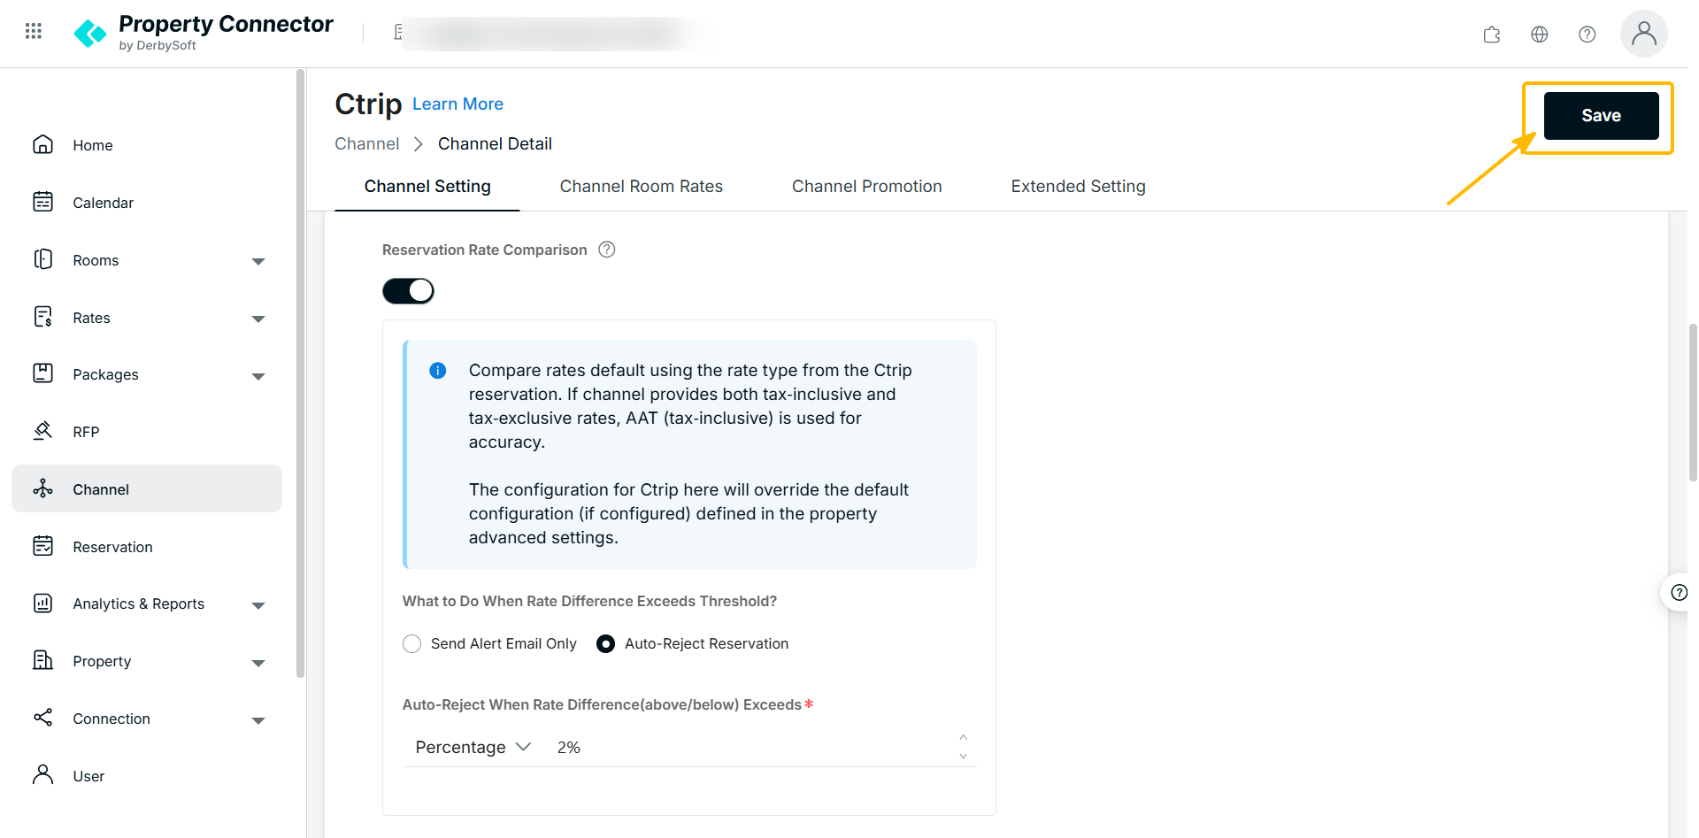Click the Analytics & Reports icon
This screenshot has width=1699, height=838.
coord(42,603)
